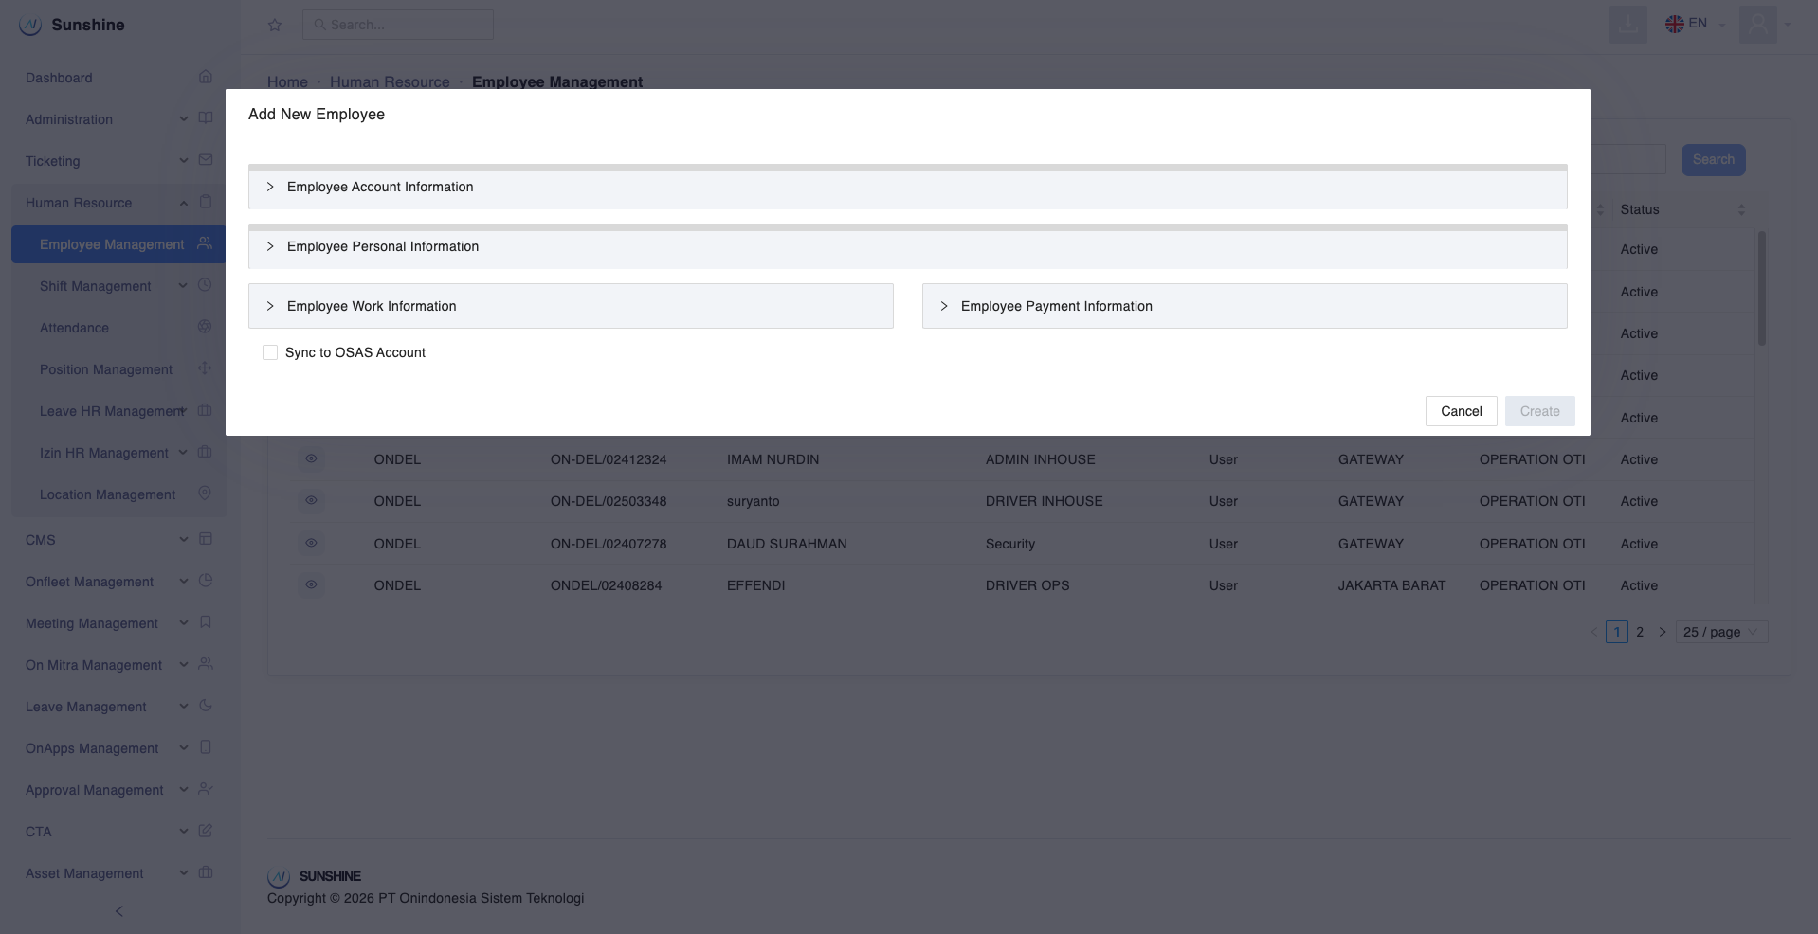Open the Position Management menu item
1818x934 pixels.
[106, 369]
